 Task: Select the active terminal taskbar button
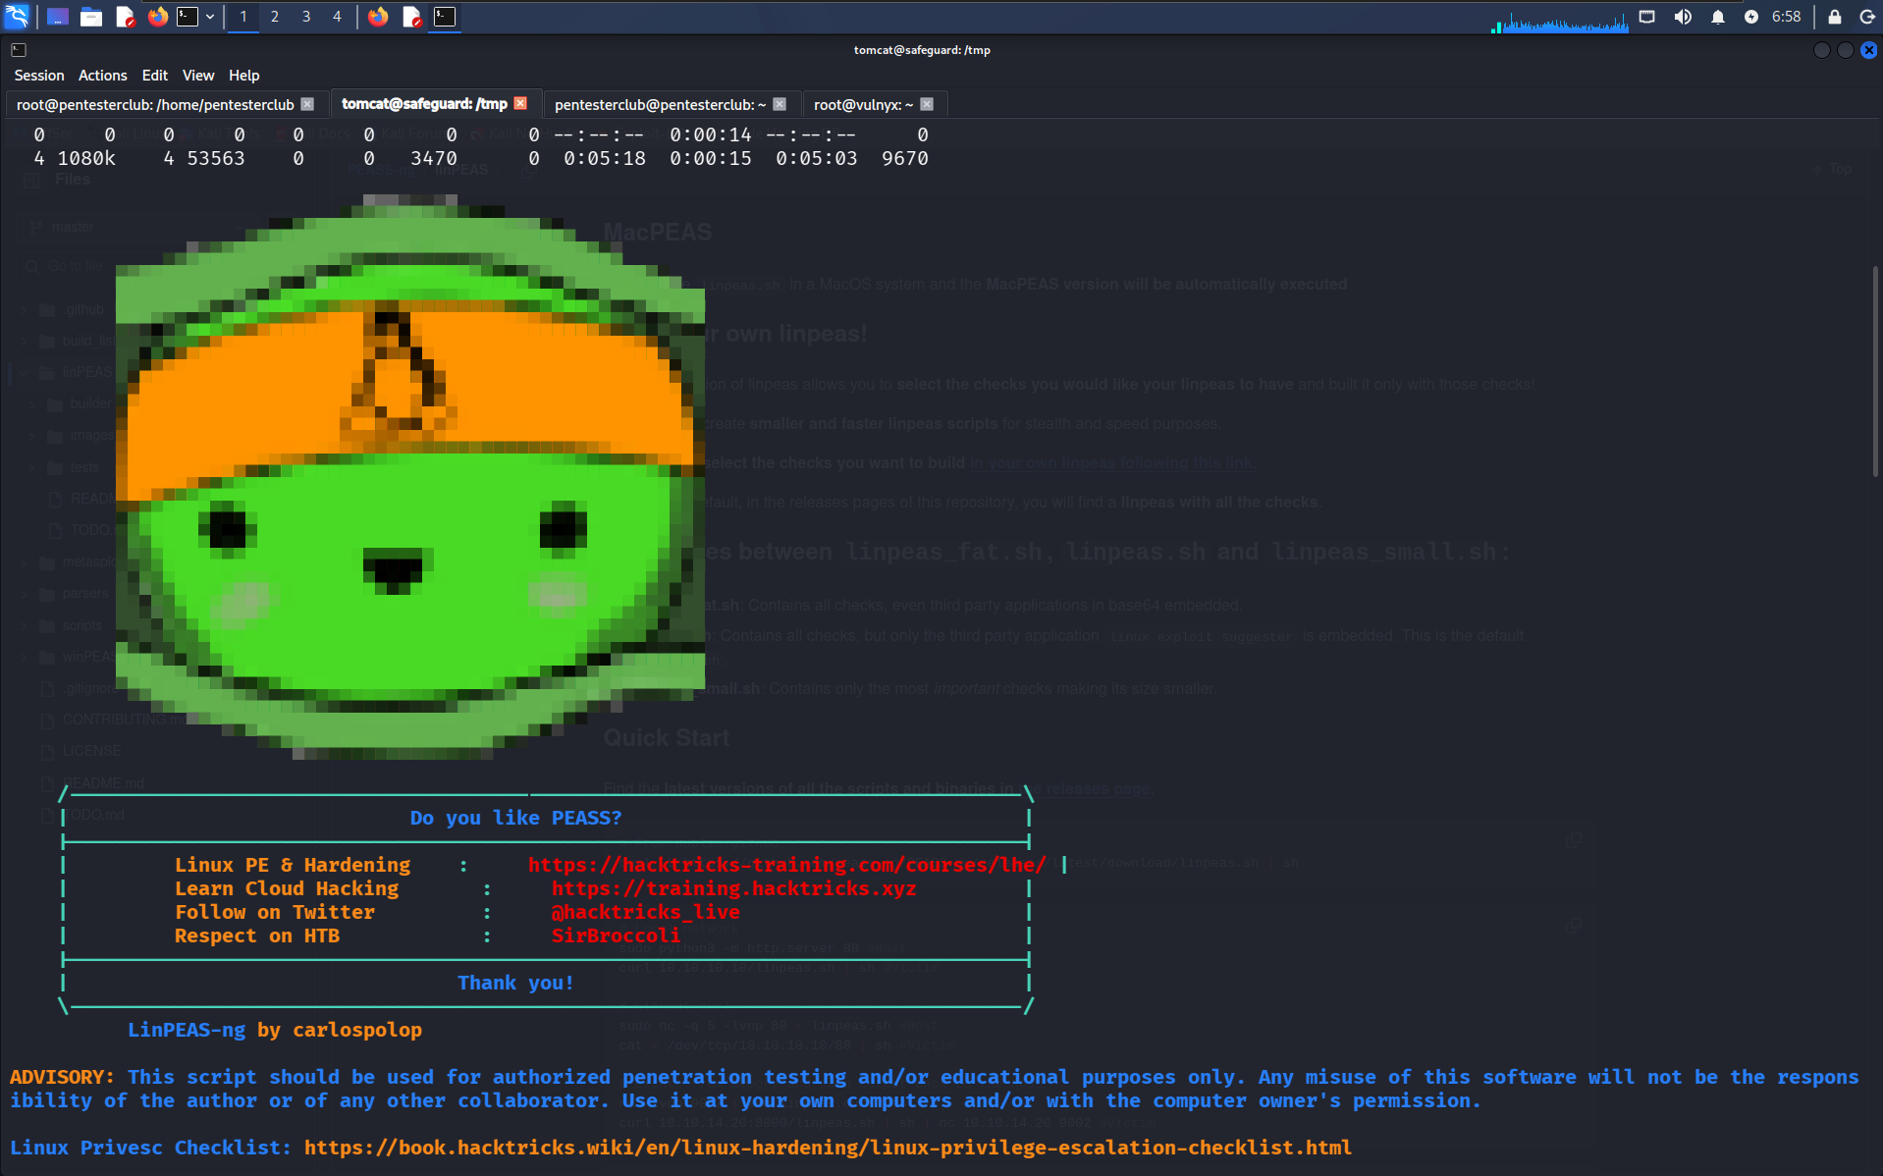445,17
